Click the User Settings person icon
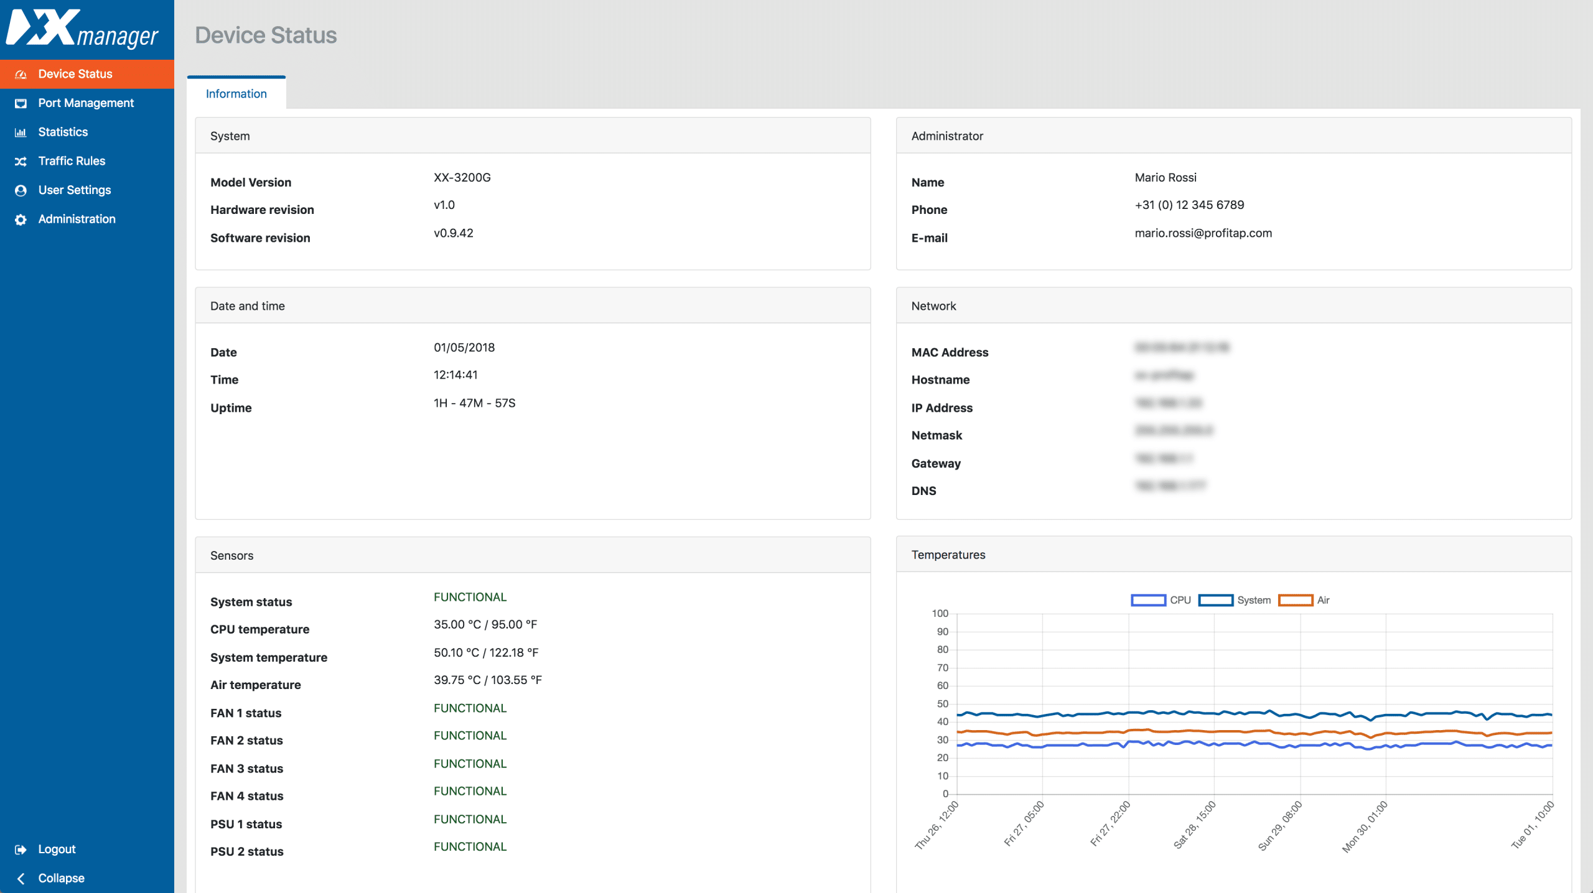 tap(21, 190)
